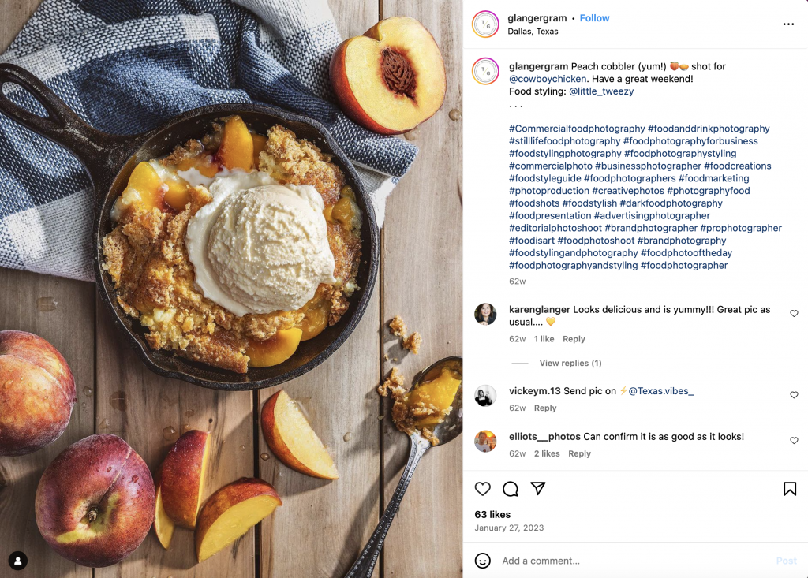Like karenglanger's comment
This screenshot has width=808, height=578.
[794, 313]
